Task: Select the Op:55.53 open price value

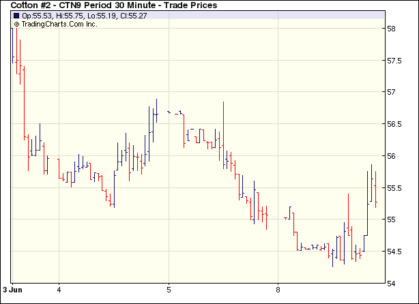Action: point(35,15)
